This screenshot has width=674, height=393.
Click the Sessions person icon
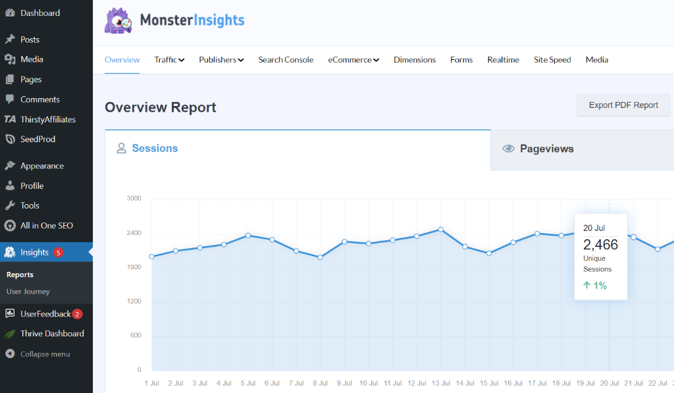click(122, 148)
